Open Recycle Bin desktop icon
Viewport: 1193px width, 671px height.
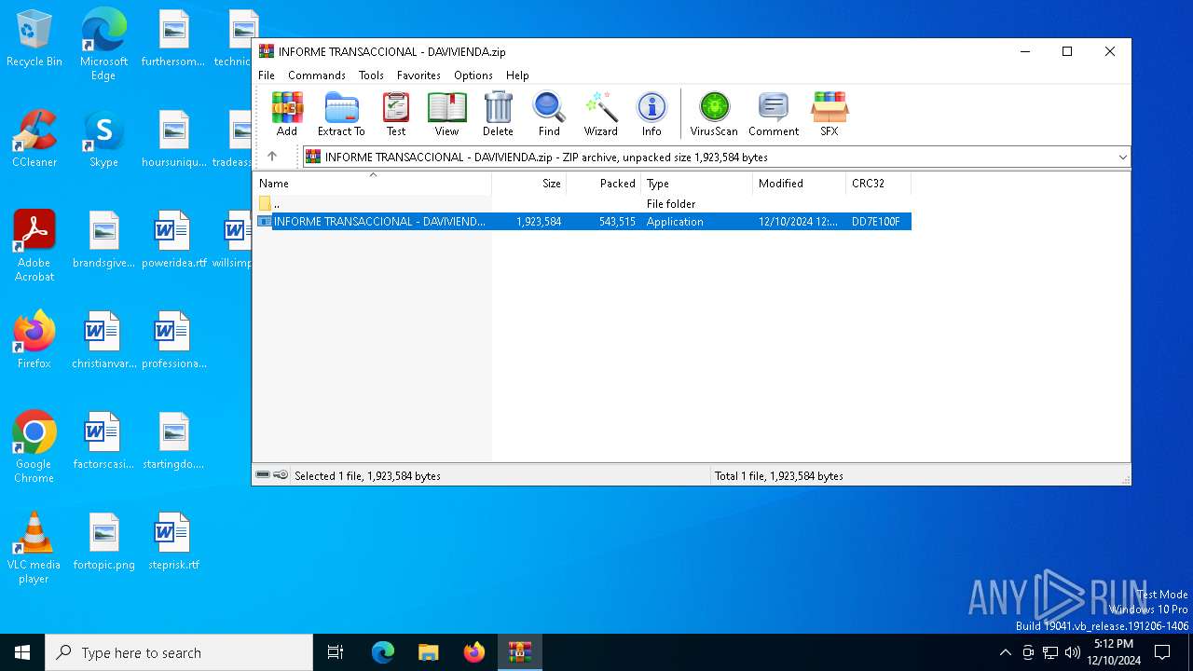tap(34, 39)
